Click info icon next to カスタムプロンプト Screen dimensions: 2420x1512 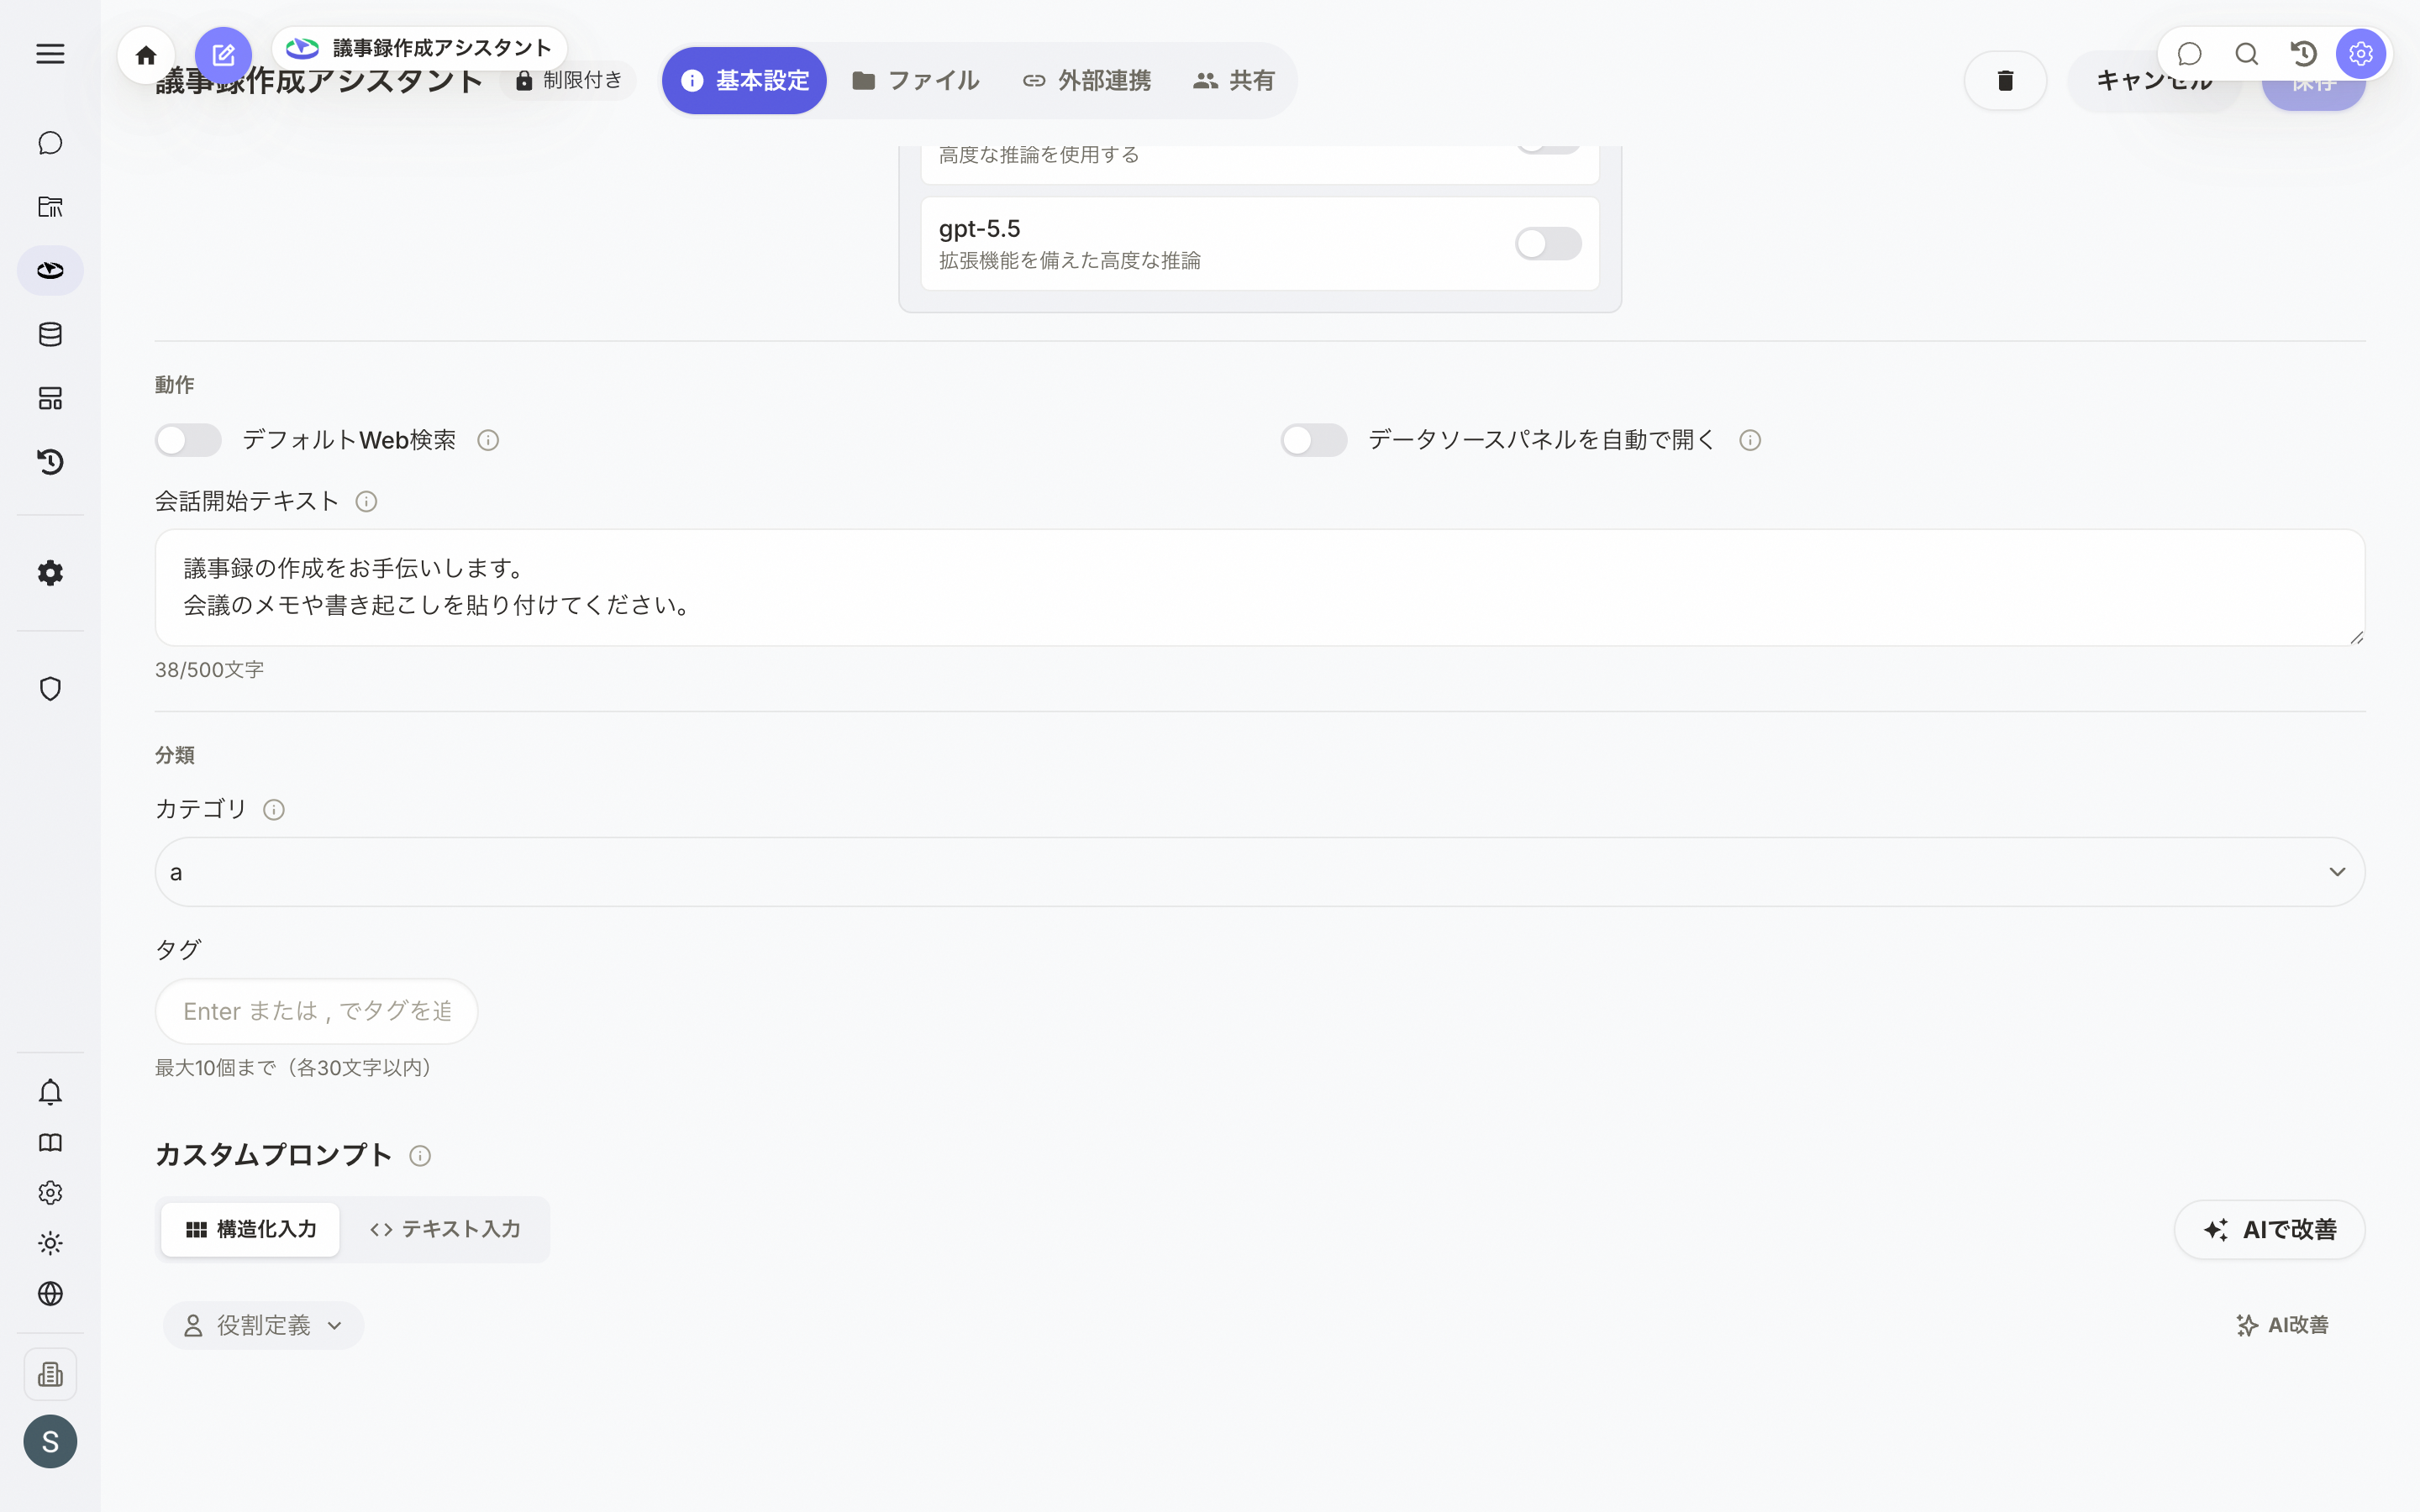click(420, 1156)
